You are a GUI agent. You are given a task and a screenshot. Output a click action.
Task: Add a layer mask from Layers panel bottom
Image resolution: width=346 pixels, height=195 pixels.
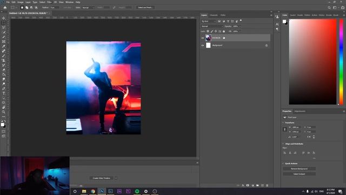pos(248,185)
